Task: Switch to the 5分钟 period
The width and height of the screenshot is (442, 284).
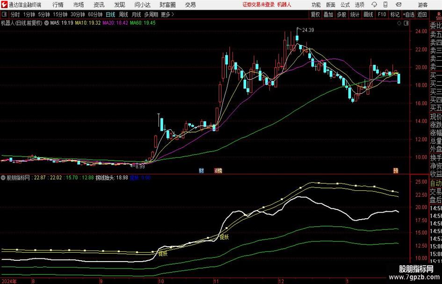Action: [x=43, y=14]
